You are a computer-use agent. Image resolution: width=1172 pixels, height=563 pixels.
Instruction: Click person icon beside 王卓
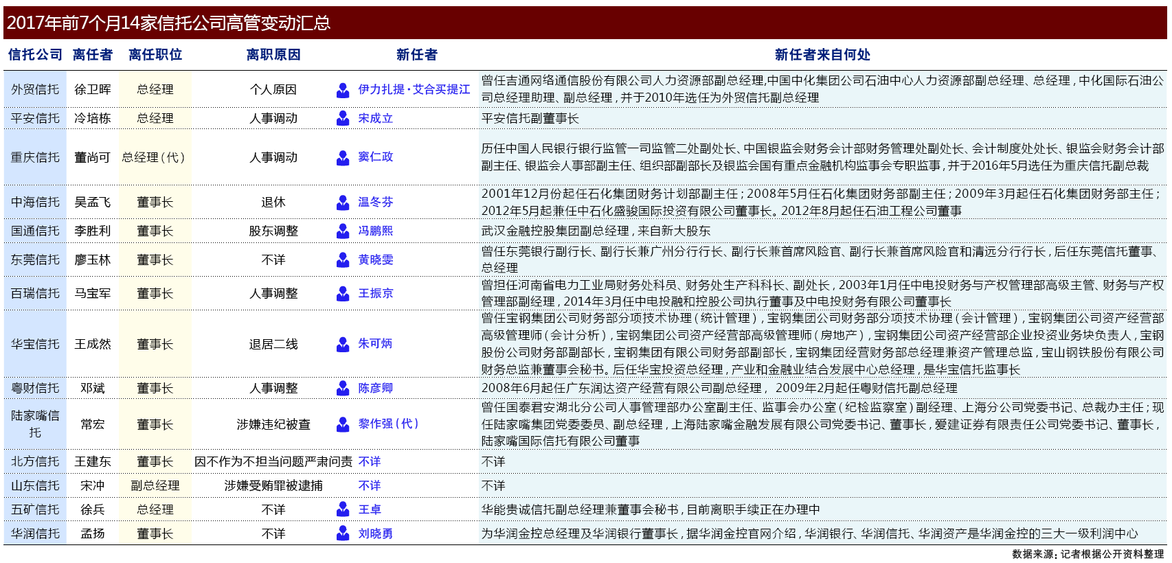[x=343, y=509]
